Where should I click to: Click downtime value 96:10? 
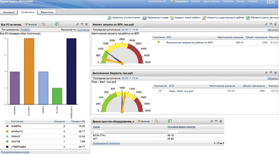[x=171, y=135]
